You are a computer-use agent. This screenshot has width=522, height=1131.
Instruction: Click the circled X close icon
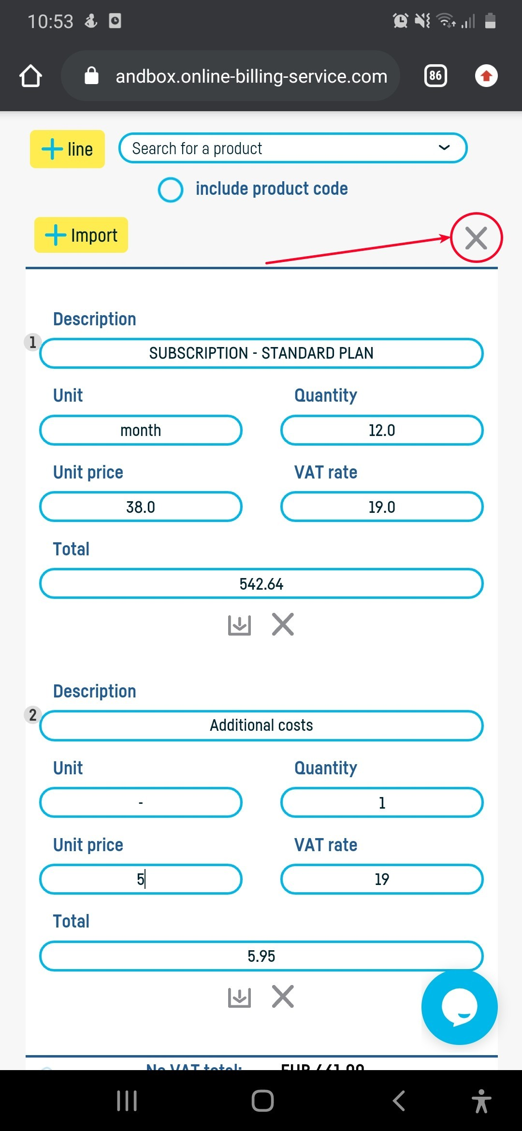pyautogui.click(x=476, y=238)
